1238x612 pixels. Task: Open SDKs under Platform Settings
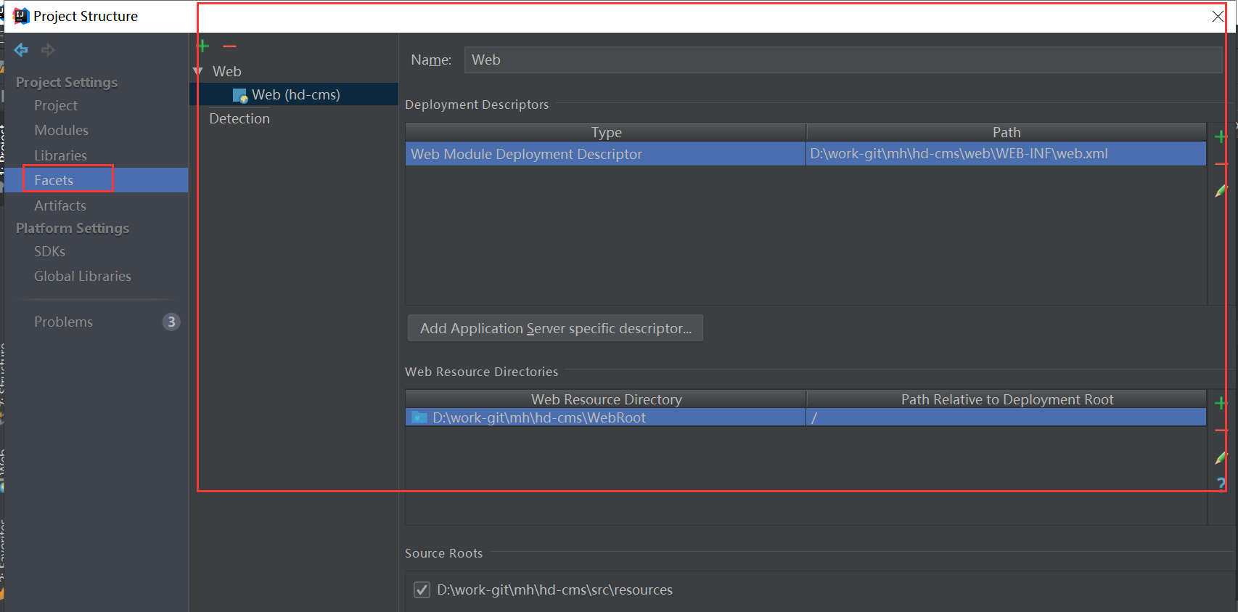(x=49, y=251)
